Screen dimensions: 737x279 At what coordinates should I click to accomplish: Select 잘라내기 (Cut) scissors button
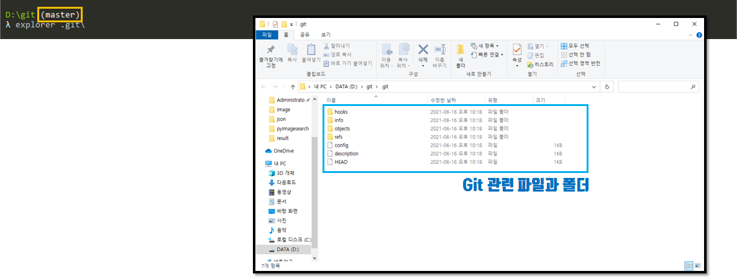point(337,46)
